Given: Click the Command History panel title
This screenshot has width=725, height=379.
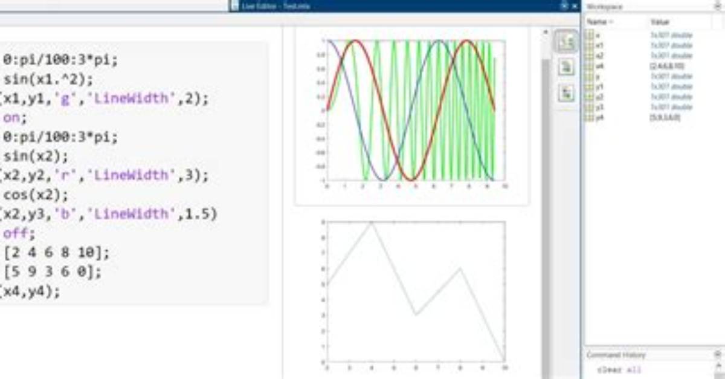Looking at the screenshot, I should (x=616, y=355).
